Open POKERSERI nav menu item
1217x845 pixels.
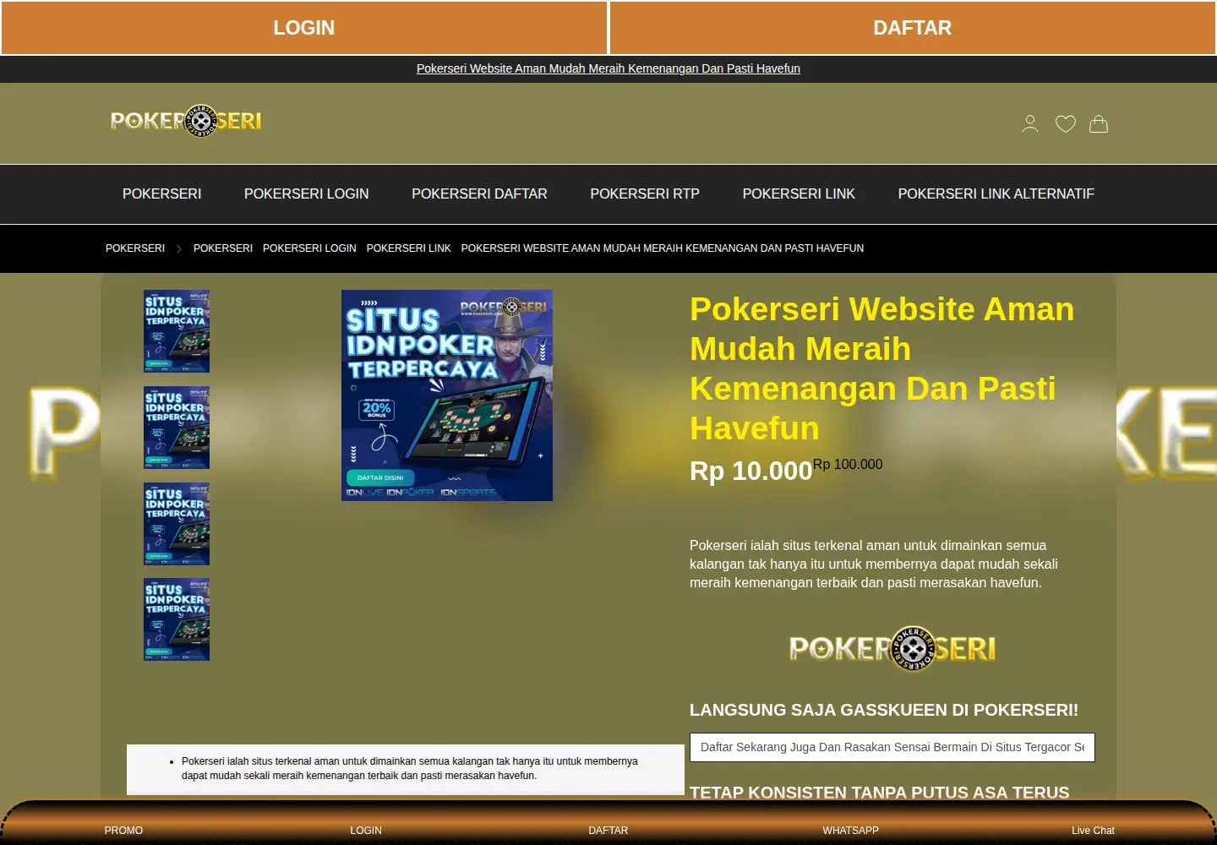click(x=162, y=194)
